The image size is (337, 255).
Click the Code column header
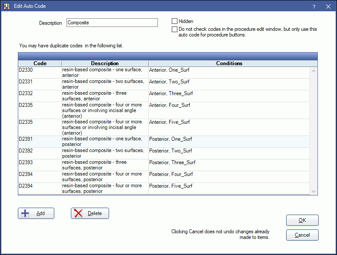40,63
